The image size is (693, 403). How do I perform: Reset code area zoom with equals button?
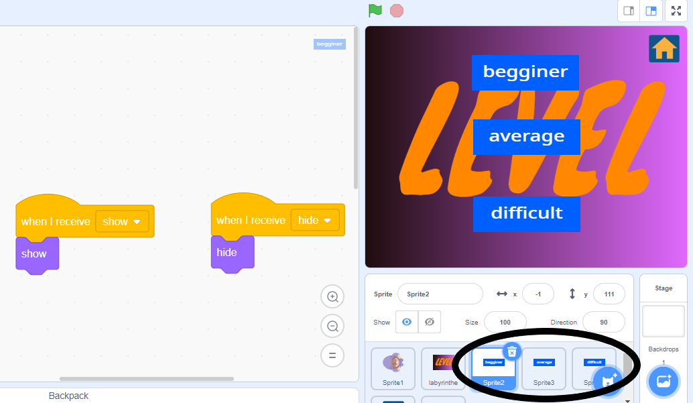pyautogui.click(x=332, y=355)
